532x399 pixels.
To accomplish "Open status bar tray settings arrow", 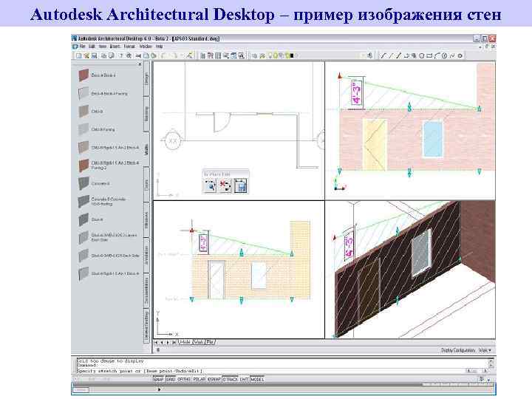I will click(x=488, y=380).
